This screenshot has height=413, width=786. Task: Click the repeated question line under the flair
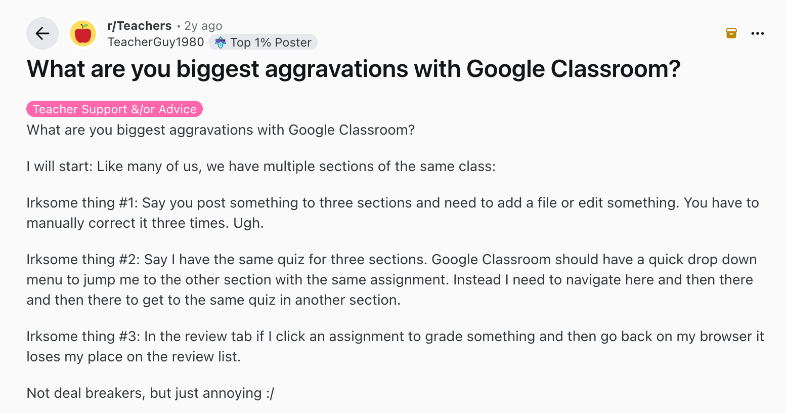[x=221, y=130]
